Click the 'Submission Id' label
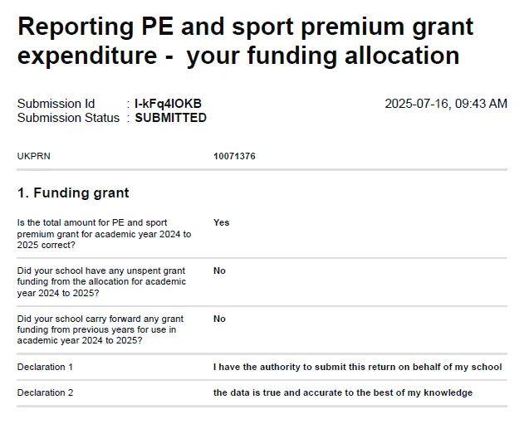Screen dimensions: 529x424 pyautogui.click(x=56, y=104)
